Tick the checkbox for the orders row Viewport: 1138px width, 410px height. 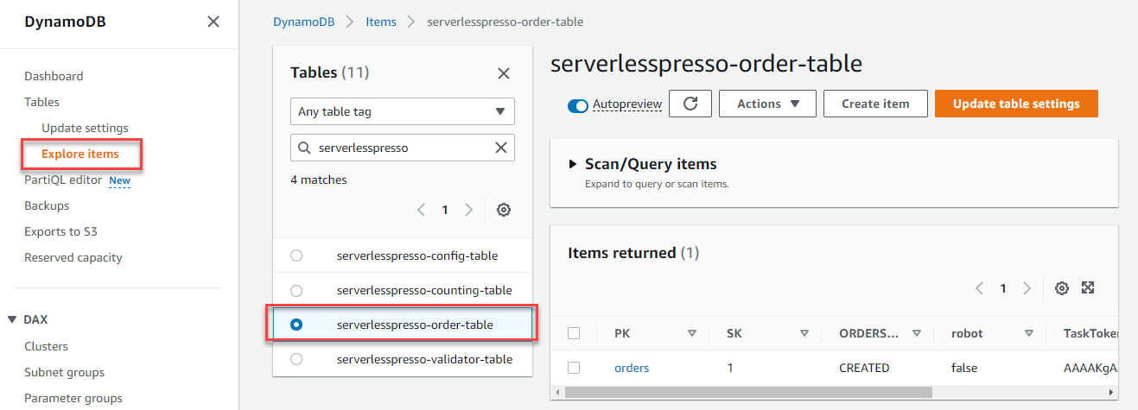(574, 368)
